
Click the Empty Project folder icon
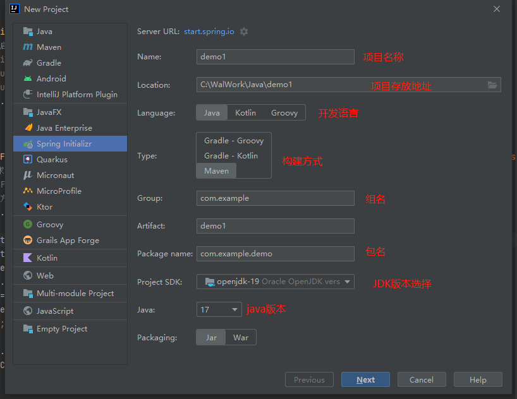(x=28, y=329)
